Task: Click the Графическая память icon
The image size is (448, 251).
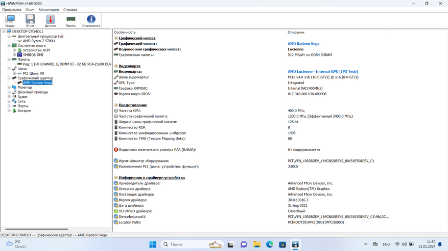Action: 116,54
